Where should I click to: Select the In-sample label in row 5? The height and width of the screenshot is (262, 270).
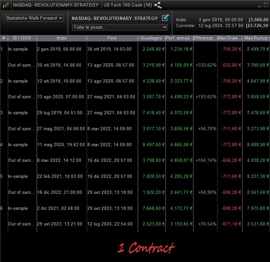point(18,177)
